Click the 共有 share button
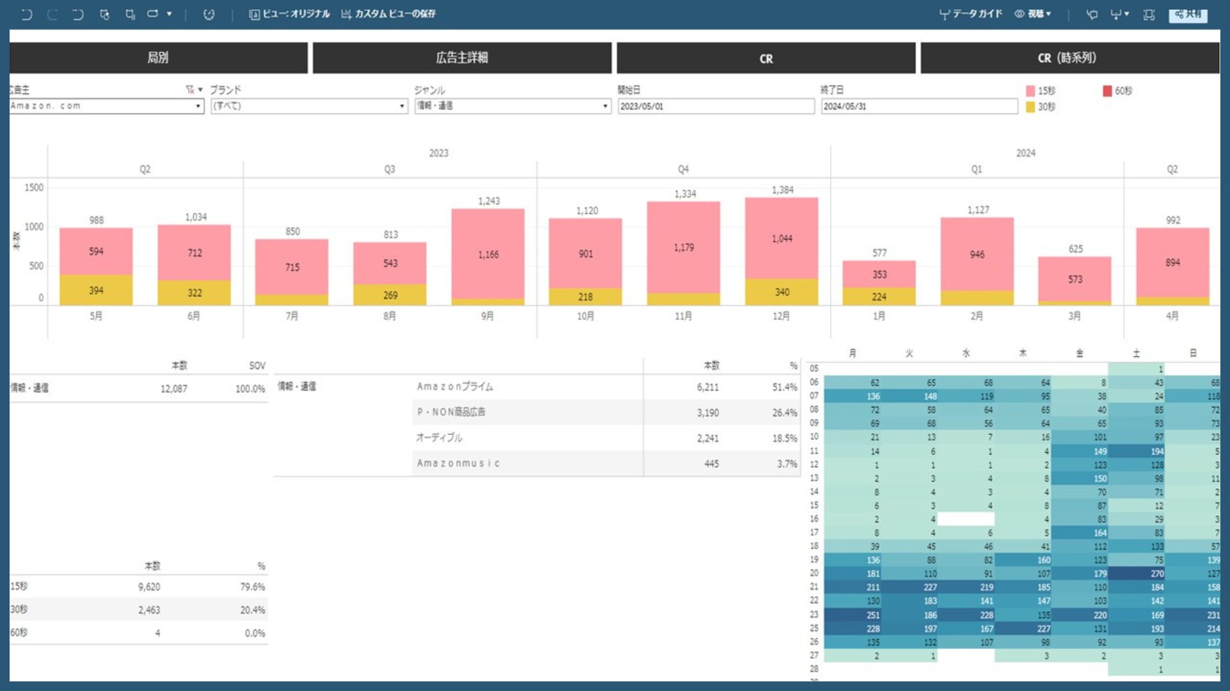 (x=1188, y=14)
